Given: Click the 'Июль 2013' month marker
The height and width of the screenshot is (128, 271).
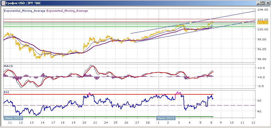Looking at the screenshot, I should 166,118.
